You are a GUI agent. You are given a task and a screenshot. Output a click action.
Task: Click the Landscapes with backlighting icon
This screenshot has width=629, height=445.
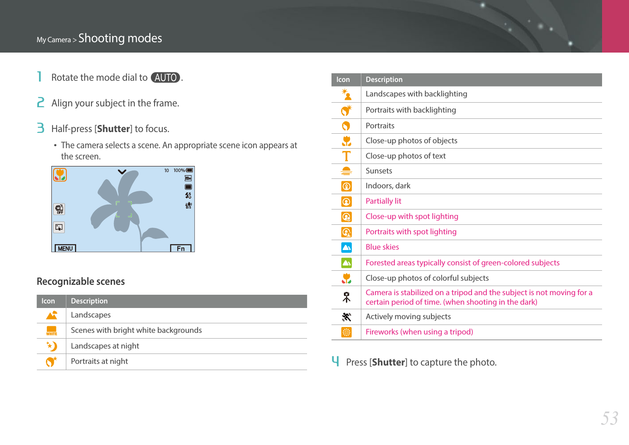pos(346,94)
